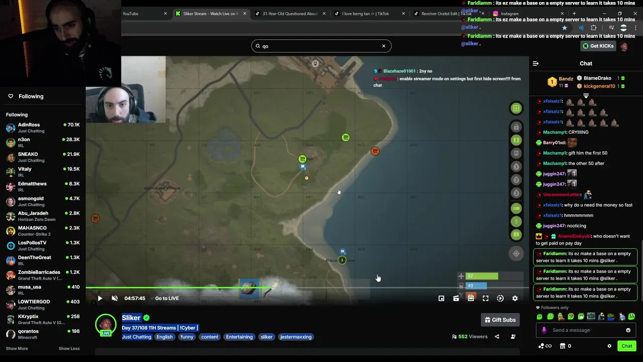Screen dimensions: 643x362
Task: Clear the search field with X
Action: tap(384, 46)
